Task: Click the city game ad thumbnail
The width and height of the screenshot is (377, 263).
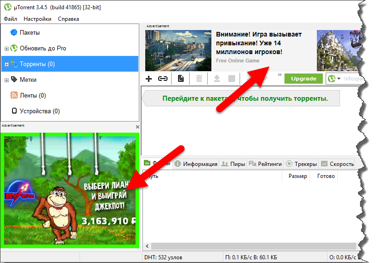Action: tap(178, 50)
